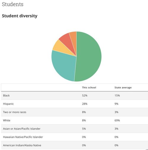The height and width of the screenshot is (150, 148).
Task: Click the Student diversity heading
Action: point(20,16)
